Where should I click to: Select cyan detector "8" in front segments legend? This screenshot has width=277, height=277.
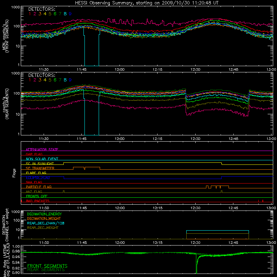point(65,14)
